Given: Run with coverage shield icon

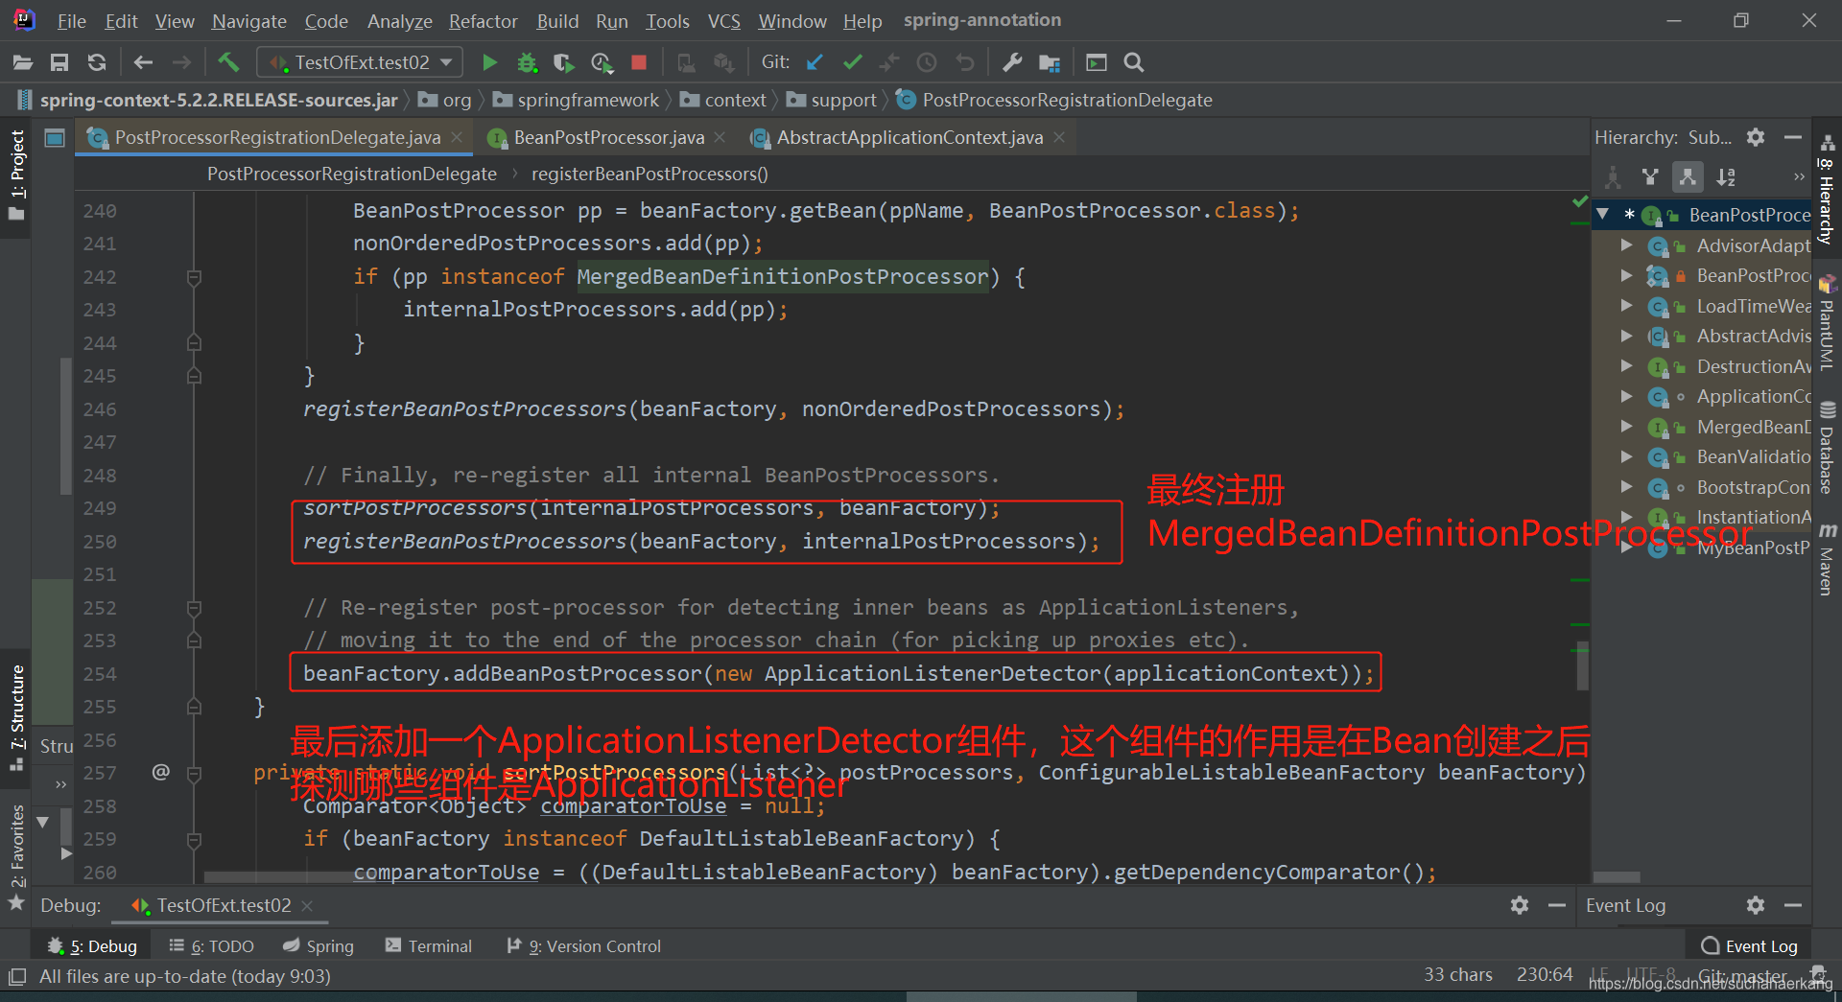Looking at the screenshot, I should tap(564, 63).
